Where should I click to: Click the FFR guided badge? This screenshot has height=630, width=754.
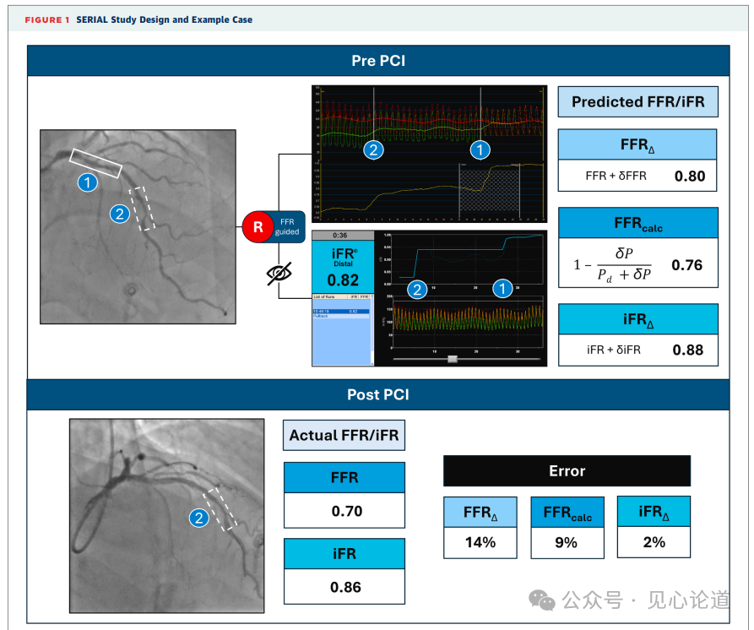click(x=283, y=225)
